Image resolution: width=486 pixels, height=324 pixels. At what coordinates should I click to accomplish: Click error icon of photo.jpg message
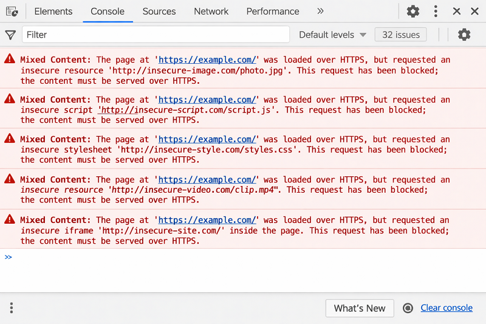click(x=10, y=58)
